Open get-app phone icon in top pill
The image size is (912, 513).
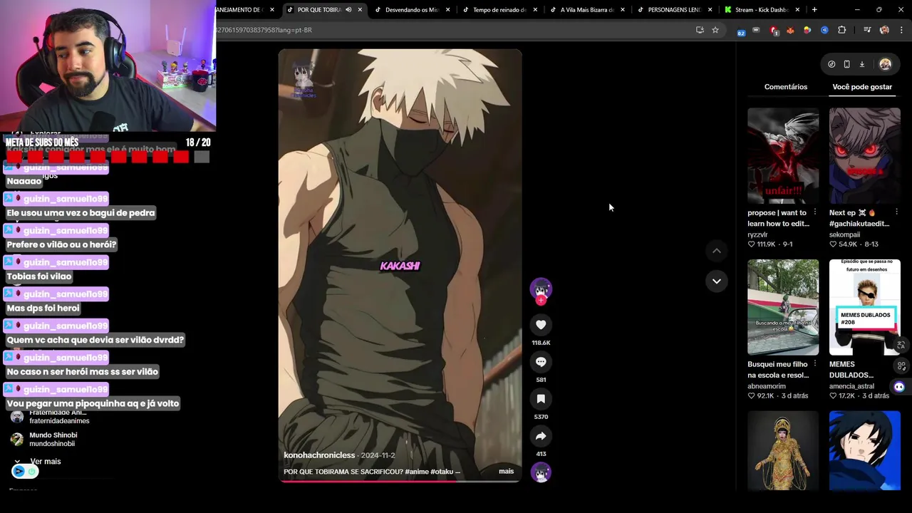coord(846,64)
